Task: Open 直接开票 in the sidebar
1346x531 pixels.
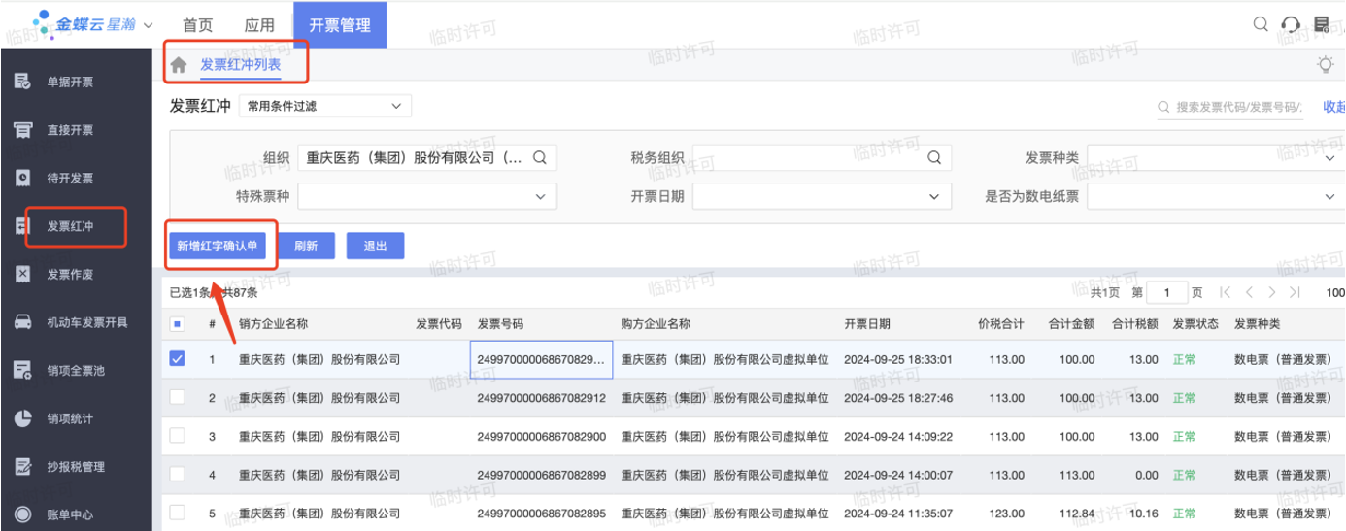Action: click(70, 129)
